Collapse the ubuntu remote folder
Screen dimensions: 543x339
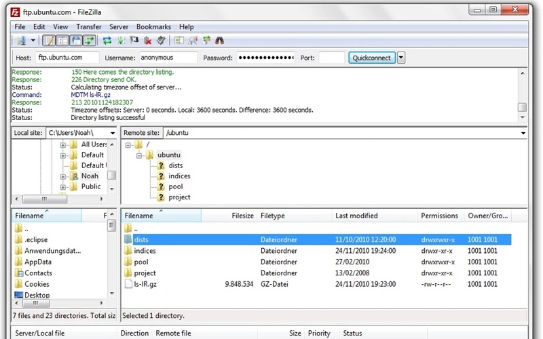pos(139,156)
